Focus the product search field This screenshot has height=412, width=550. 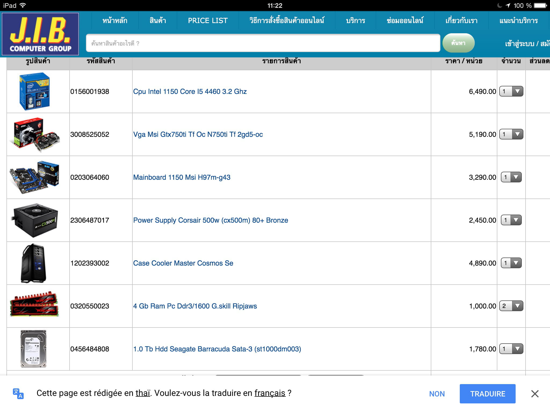click(263, 43)
